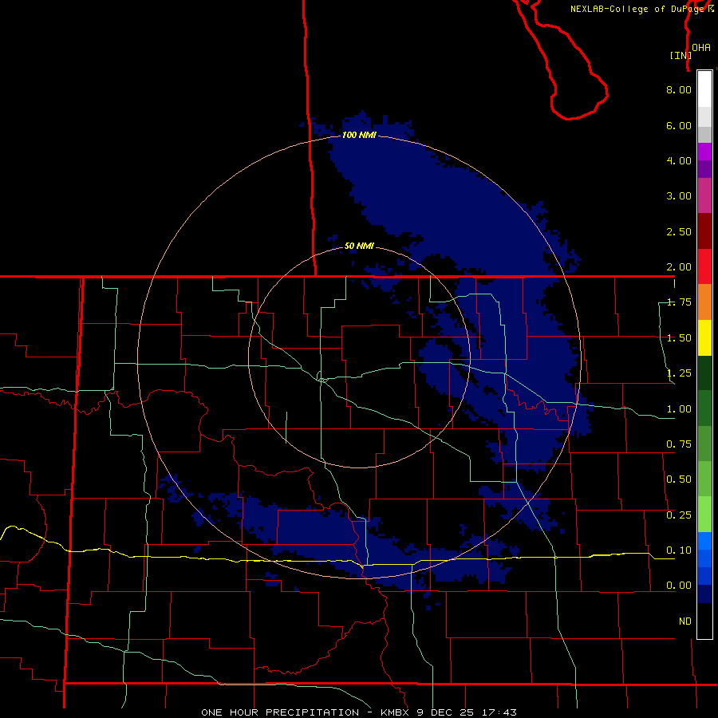This screenshot has height=718, width=718.
Task: Select the 0.00 scale value
Action: click(x=679, y=586)
